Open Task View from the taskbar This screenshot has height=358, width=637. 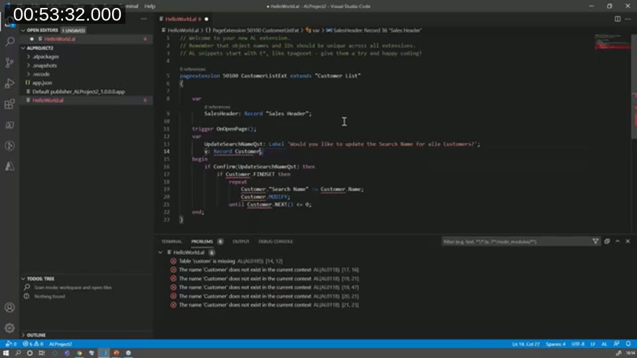tap(42, 353)
